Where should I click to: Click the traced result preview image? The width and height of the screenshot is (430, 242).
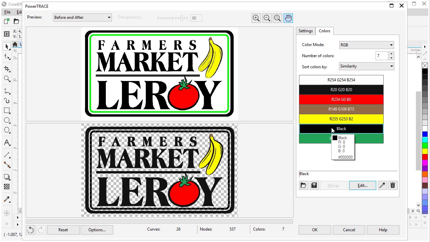click(x=159, y=170)
